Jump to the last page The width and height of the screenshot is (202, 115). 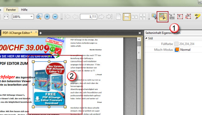[x=109, y=16]
